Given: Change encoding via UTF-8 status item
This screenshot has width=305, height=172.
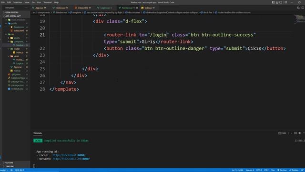Looking at the screenshot, I should (x=259, y=170).
